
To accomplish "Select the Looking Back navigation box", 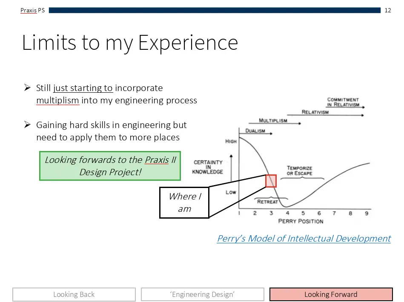I will [x=74, y=294].
